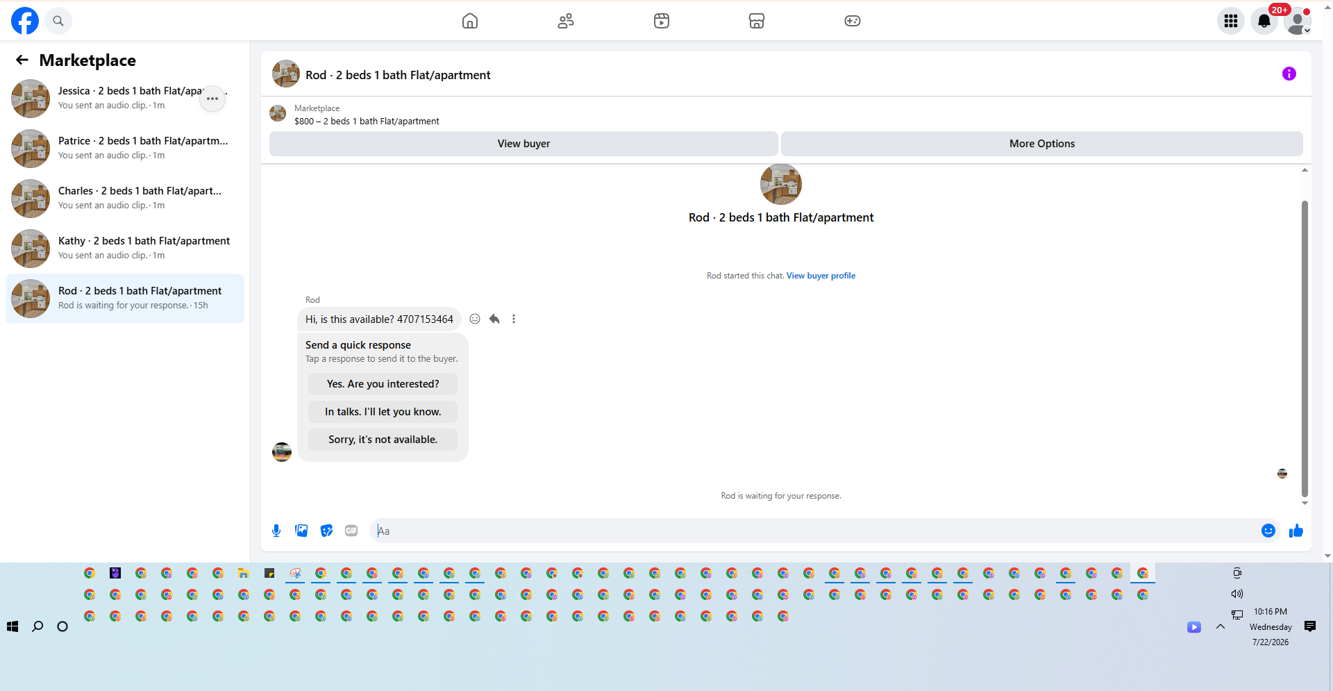The width and height of the screenshot is (1333, 691).
Task: Open File Explorer from the taskbar
Action: click(244, 573)
